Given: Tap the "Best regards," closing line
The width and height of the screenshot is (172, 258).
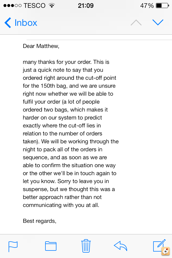Looking at the screenshot, I should [x=40, y=221].
